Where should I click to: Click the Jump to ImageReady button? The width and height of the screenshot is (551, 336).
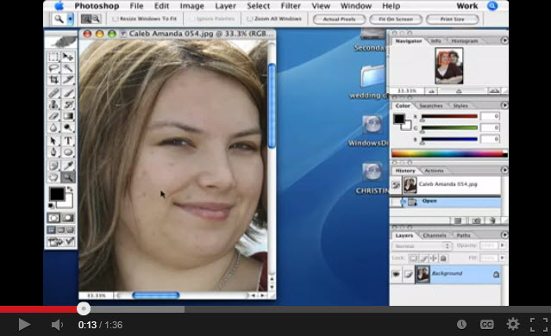click(x=61, y=242)
